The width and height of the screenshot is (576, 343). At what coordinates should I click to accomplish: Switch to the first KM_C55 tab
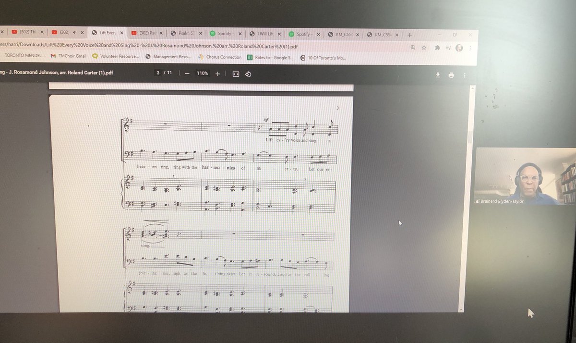tap(343, 34)
